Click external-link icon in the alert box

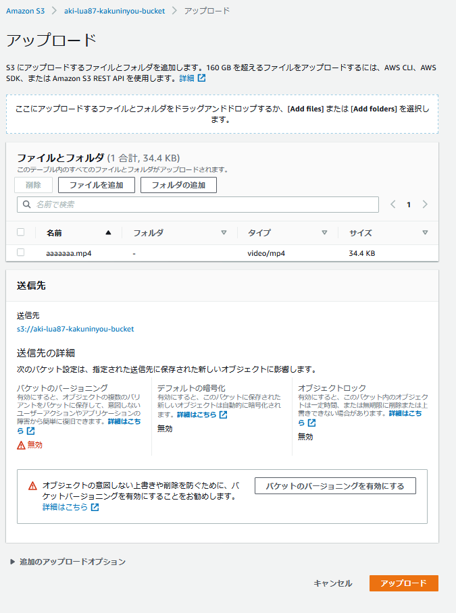pyautogui.click(x=95, y=507)
